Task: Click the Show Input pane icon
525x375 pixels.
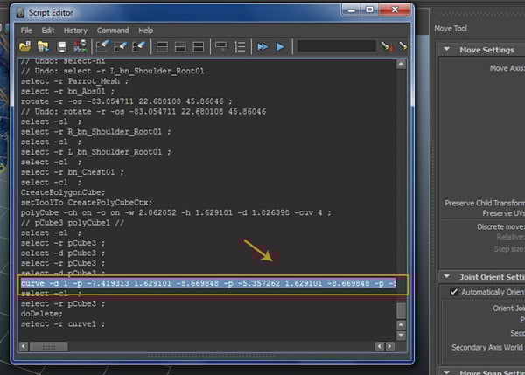Action: pyautogui.click(x=180, y=46)
